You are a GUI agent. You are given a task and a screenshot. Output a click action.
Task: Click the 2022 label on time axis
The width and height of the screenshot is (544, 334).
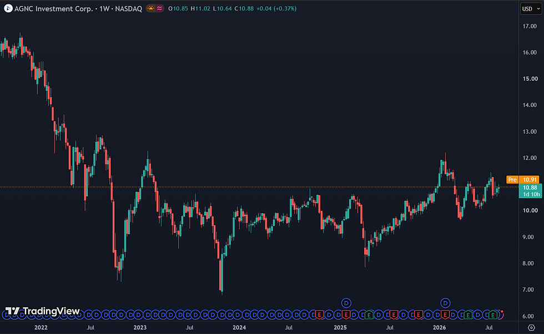pyautogui.click(x=41, y=327)
